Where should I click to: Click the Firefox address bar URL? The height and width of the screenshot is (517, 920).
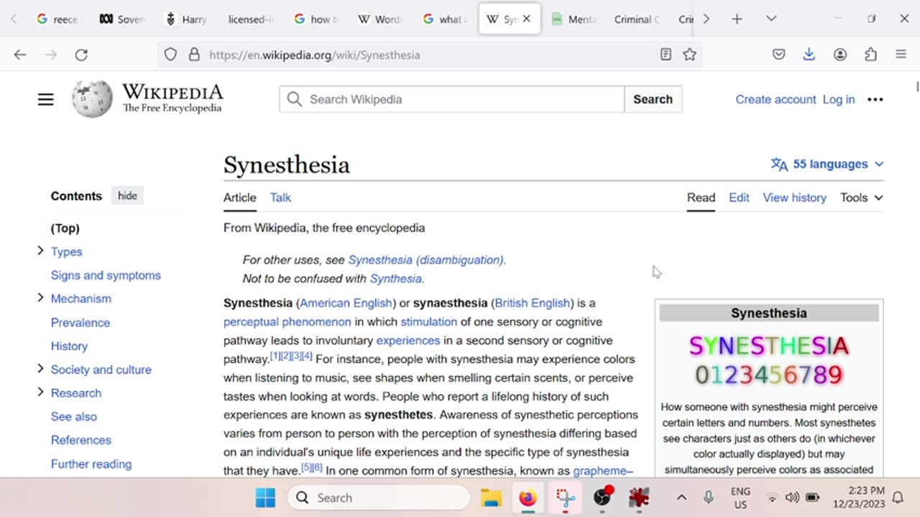315,55
